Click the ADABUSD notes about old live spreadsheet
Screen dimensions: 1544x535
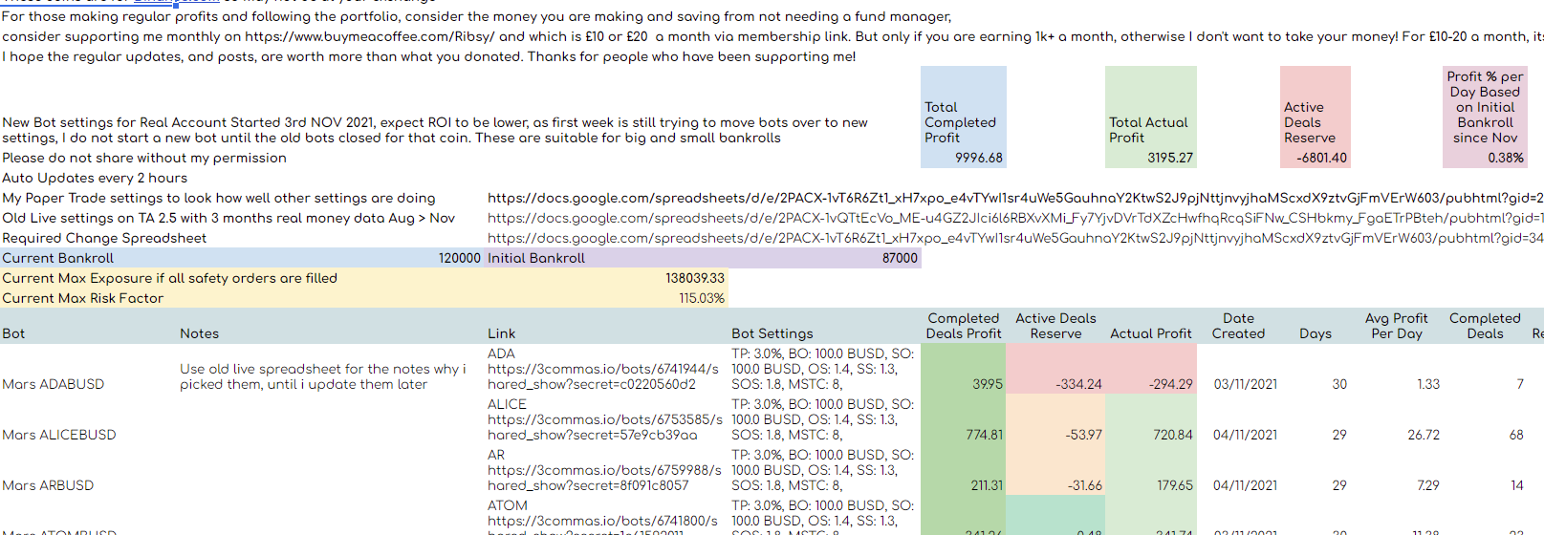coord(323,376)
